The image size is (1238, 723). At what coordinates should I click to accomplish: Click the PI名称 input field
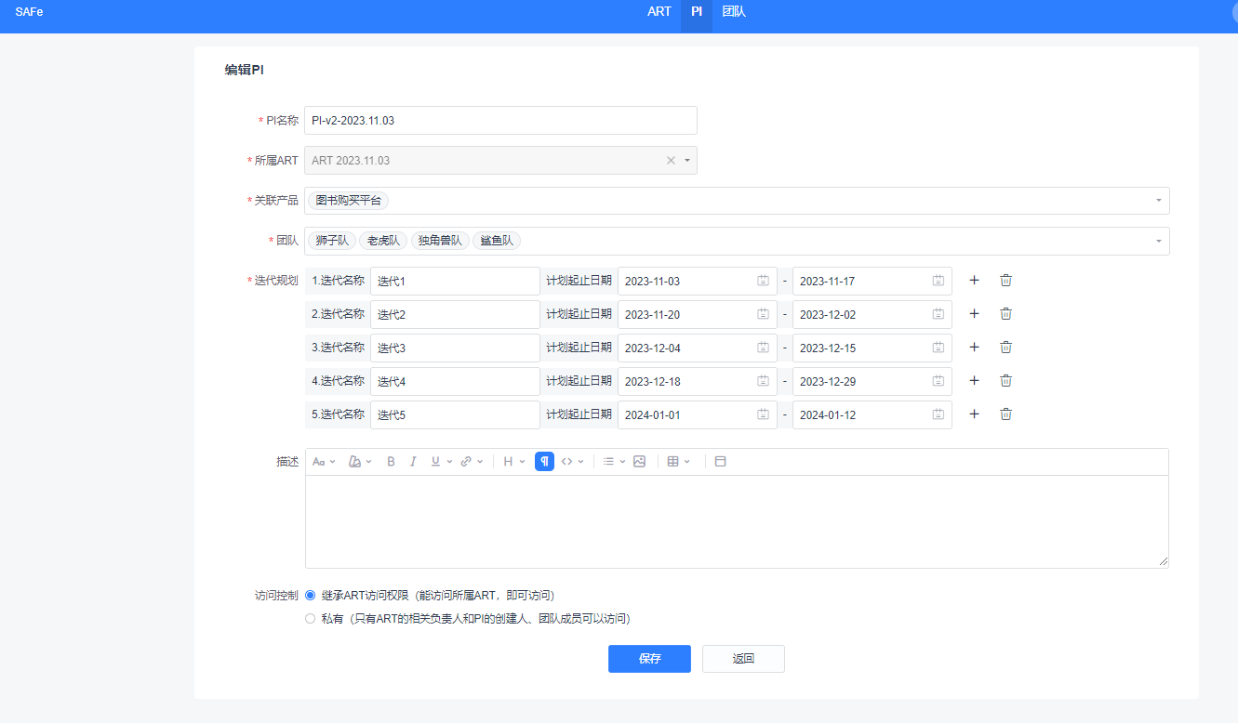500,121
